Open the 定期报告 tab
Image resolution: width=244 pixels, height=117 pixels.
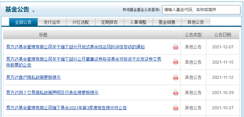coord(109,22)
